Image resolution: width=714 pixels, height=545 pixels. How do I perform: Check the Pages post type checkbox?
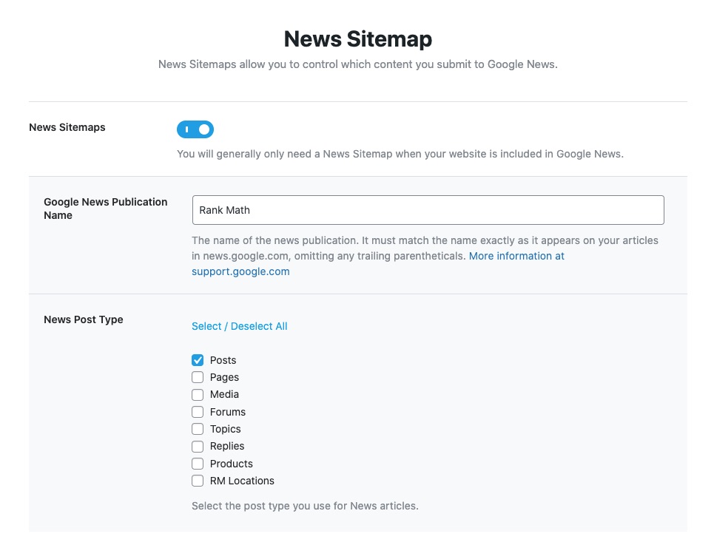point(198,377)
